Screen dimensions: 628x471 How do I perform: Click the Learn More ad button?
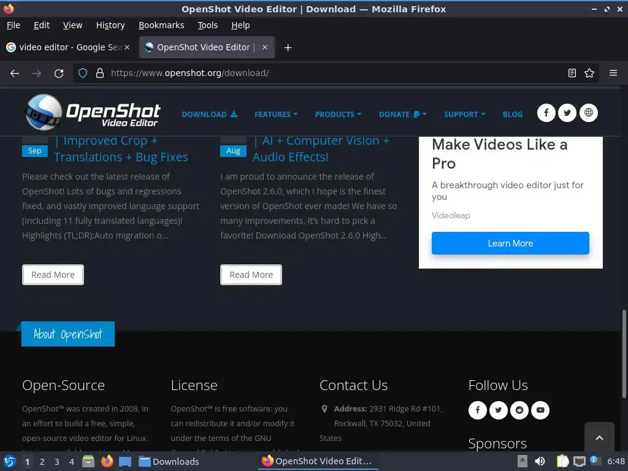point(510,243)
